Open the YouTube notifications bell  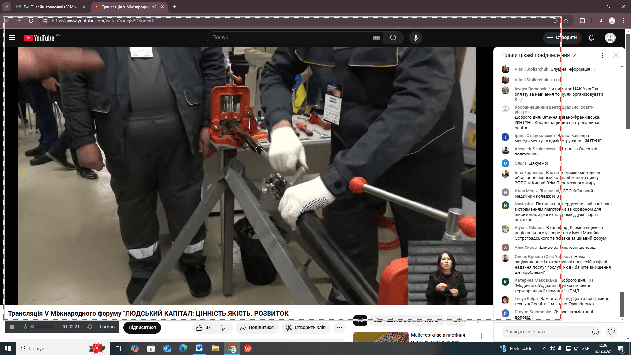591,38
